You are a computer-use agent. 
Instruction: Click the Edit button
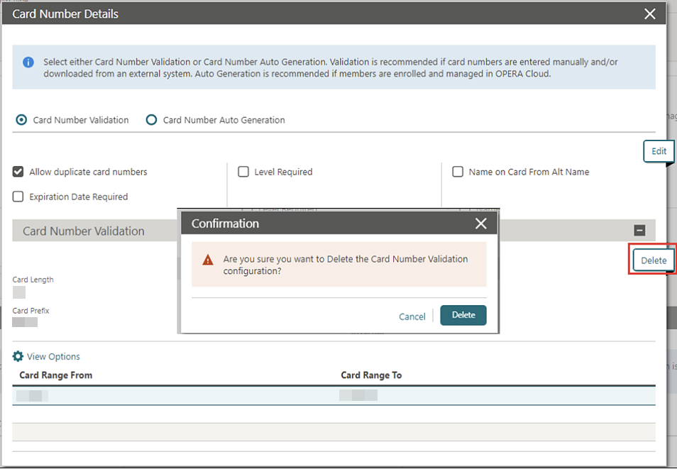pos(659,151)
